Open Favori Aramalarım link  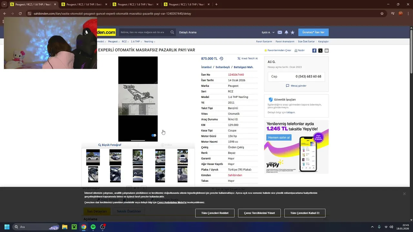(x=285, y=42)
